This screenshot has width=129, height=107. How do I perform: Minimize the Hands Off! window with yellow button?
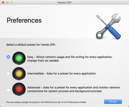coord(7,2)
